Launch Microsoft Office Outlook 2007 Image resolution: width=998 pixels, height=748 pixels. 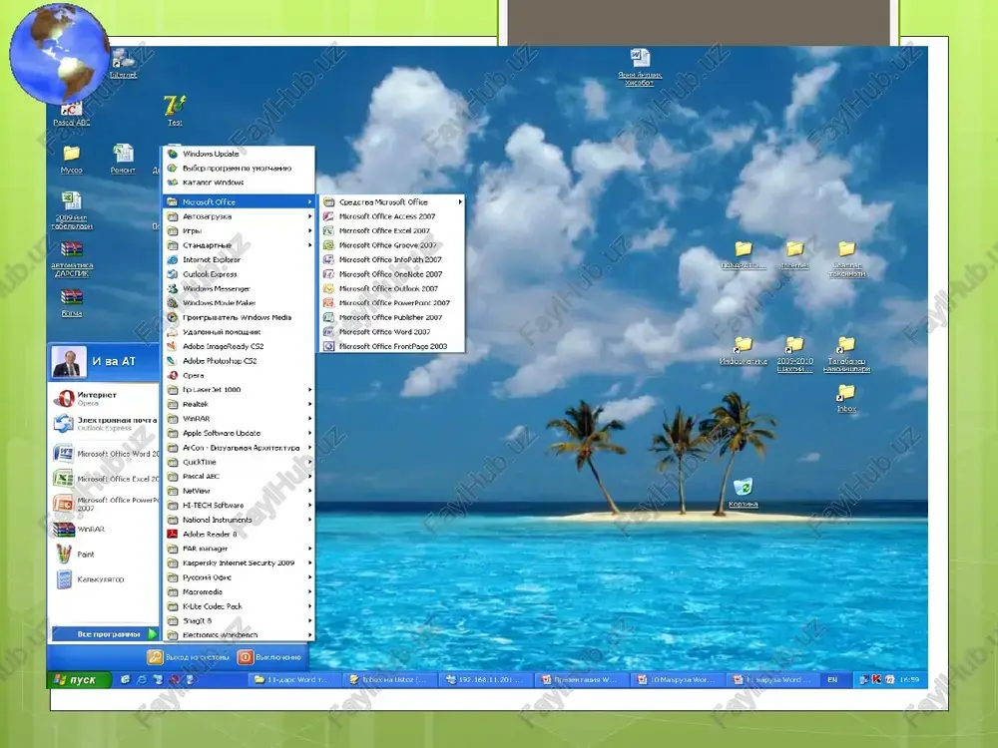click(391, 289)
